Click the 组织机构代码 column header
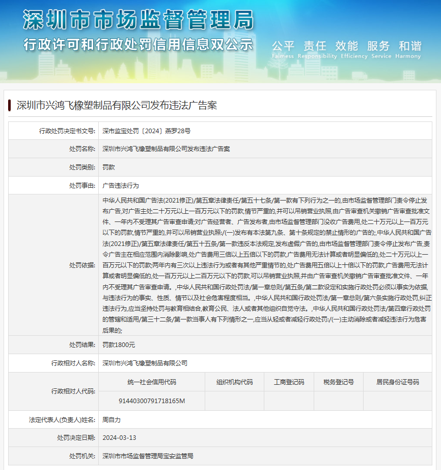Image resolution: width=441 pixels, height=470 pixels. (x=235, y=382)
